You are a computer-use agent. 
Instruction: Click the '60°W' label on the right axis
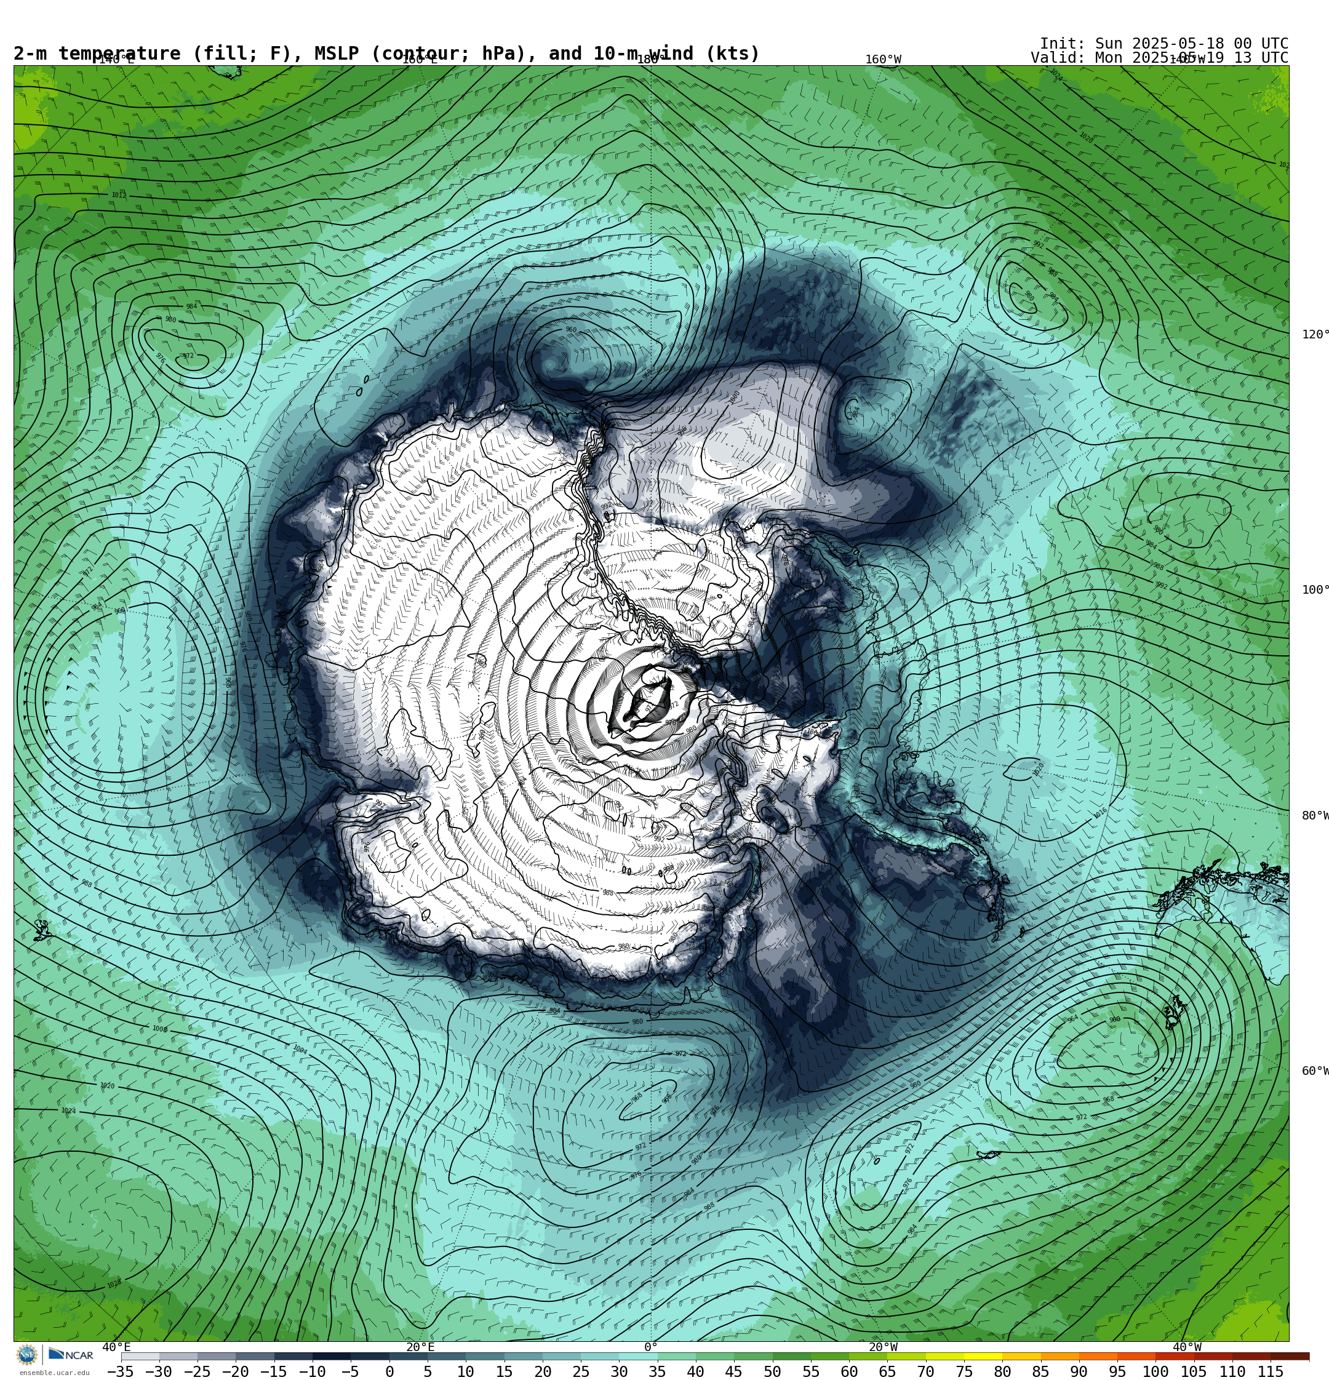point(1315,1071)
